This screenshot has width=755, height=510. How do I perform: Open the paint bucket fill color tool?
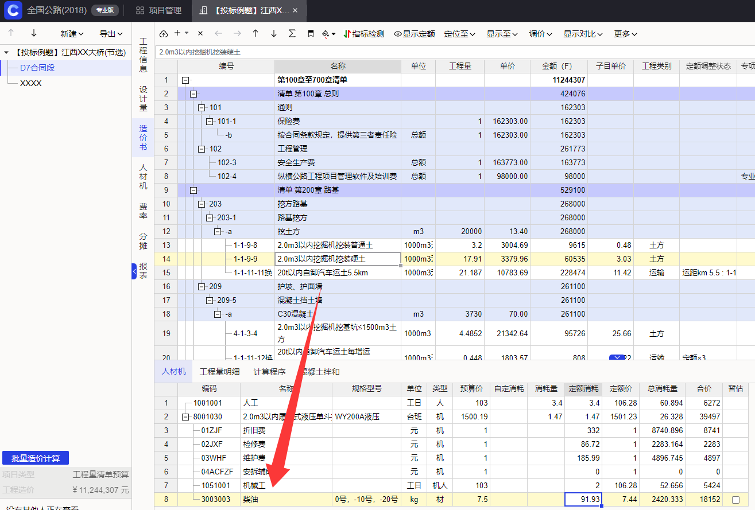328,34
